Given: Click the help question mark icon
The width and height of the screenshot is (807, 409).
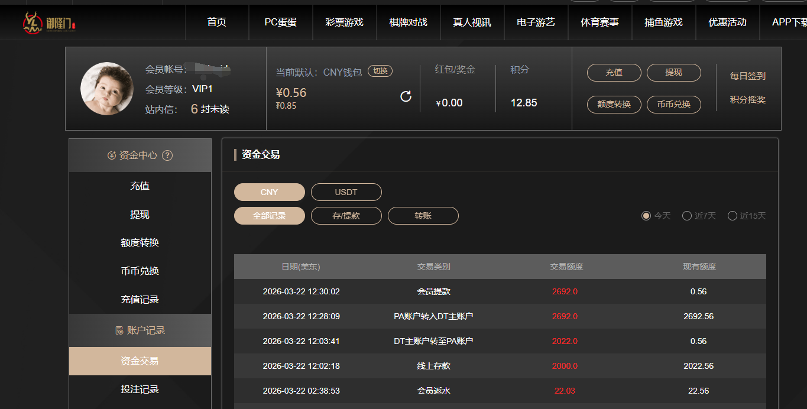Looking at the screenshot, I should click(x=167, y=155).
